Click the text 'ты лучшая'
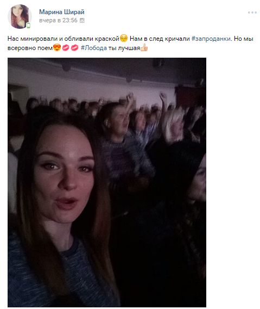 124,48
